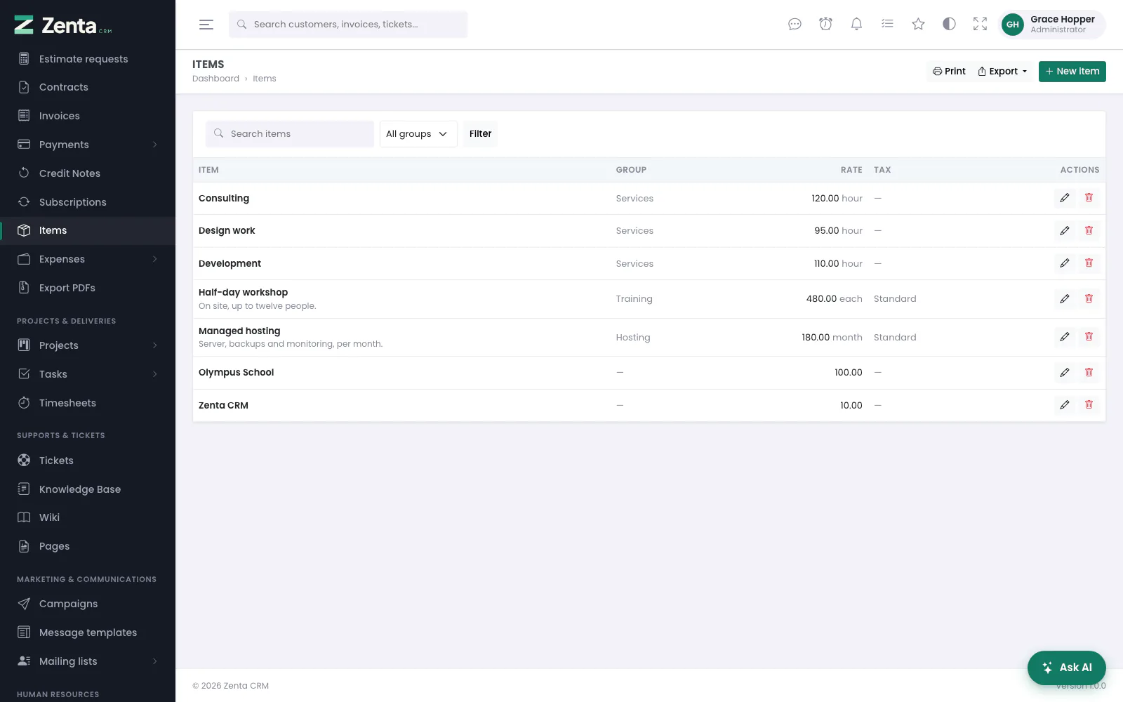The width and height of the screenshot is (1123, 702).
Task: Edit the Consulting item with pencil icon
Action: 1065,198
